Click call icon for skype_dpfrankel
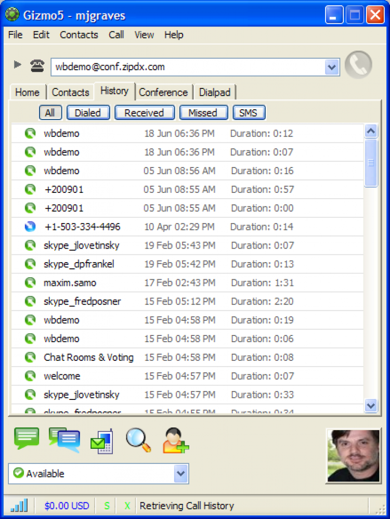390x519 pixels. coord(30,264)
